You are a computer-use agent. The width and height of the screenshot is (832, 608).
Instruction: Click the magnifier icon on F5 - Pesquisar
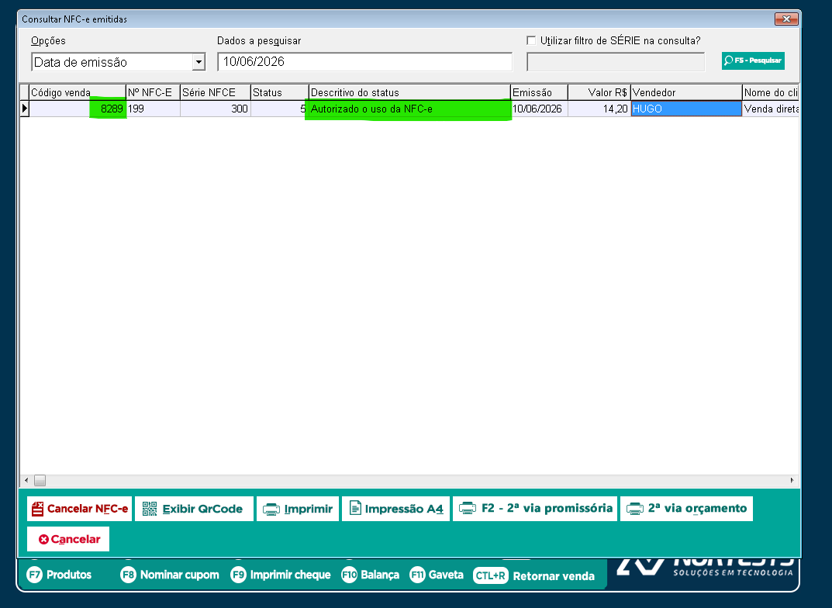pos(729,60)
